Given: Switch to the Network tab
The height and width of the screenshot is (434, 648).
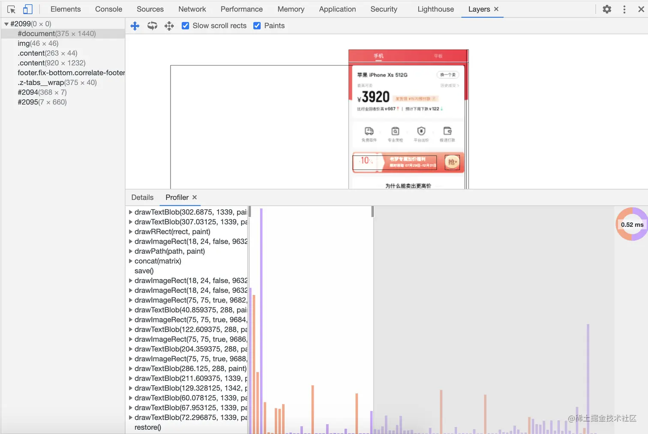Looking at the screenshot, I should pyautogui.click(x=192, y=9).
